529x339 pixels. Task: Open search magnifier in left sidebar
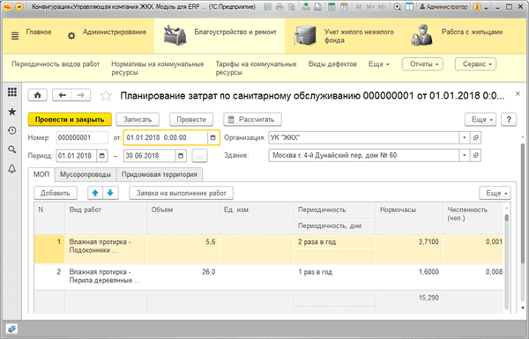coord(12,150)
